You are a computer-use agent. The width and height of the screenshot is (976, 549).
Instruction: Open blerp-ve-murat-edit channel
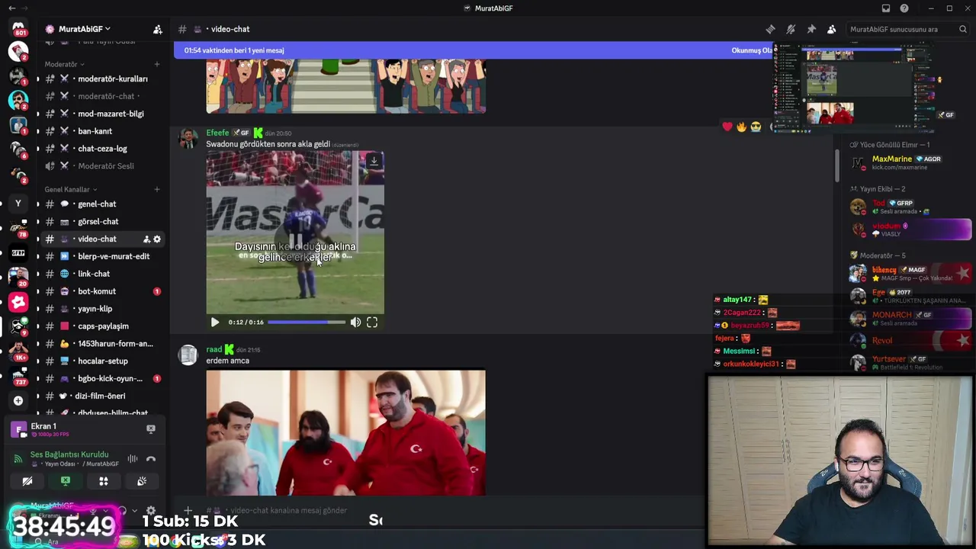coord(102,256)
